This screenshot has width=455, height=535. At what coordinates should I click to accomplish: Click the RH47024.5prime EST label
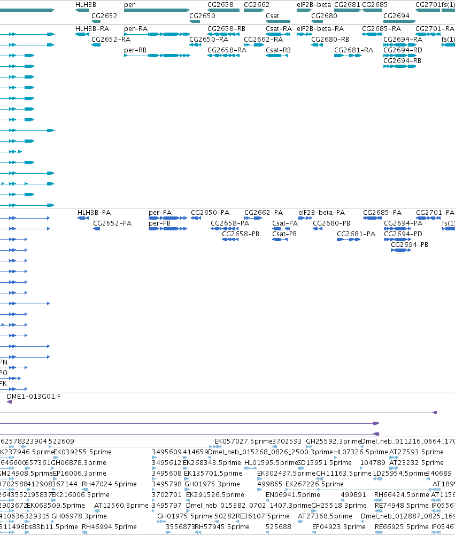tap(109, 484)
